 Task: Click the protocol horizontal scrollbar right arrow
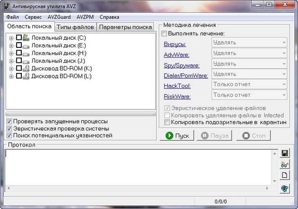click(x=267, y=188)
